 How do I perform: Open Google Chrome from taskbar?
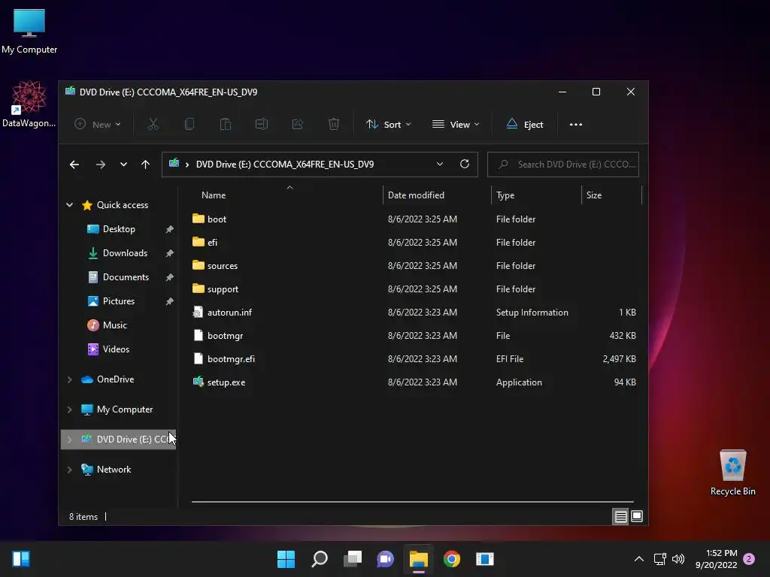(x=452, y=559)
